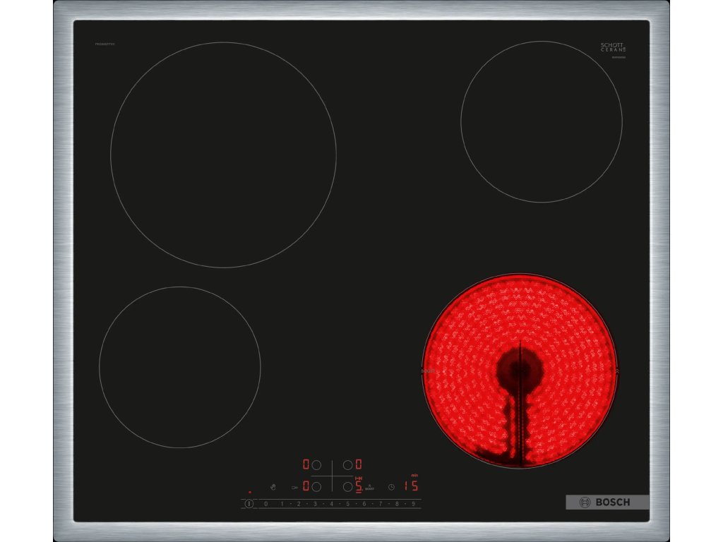Activate the Boost function symbol

coord(370,487)
